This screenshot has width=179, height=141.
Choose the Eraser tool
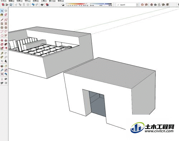pos(6,15)
